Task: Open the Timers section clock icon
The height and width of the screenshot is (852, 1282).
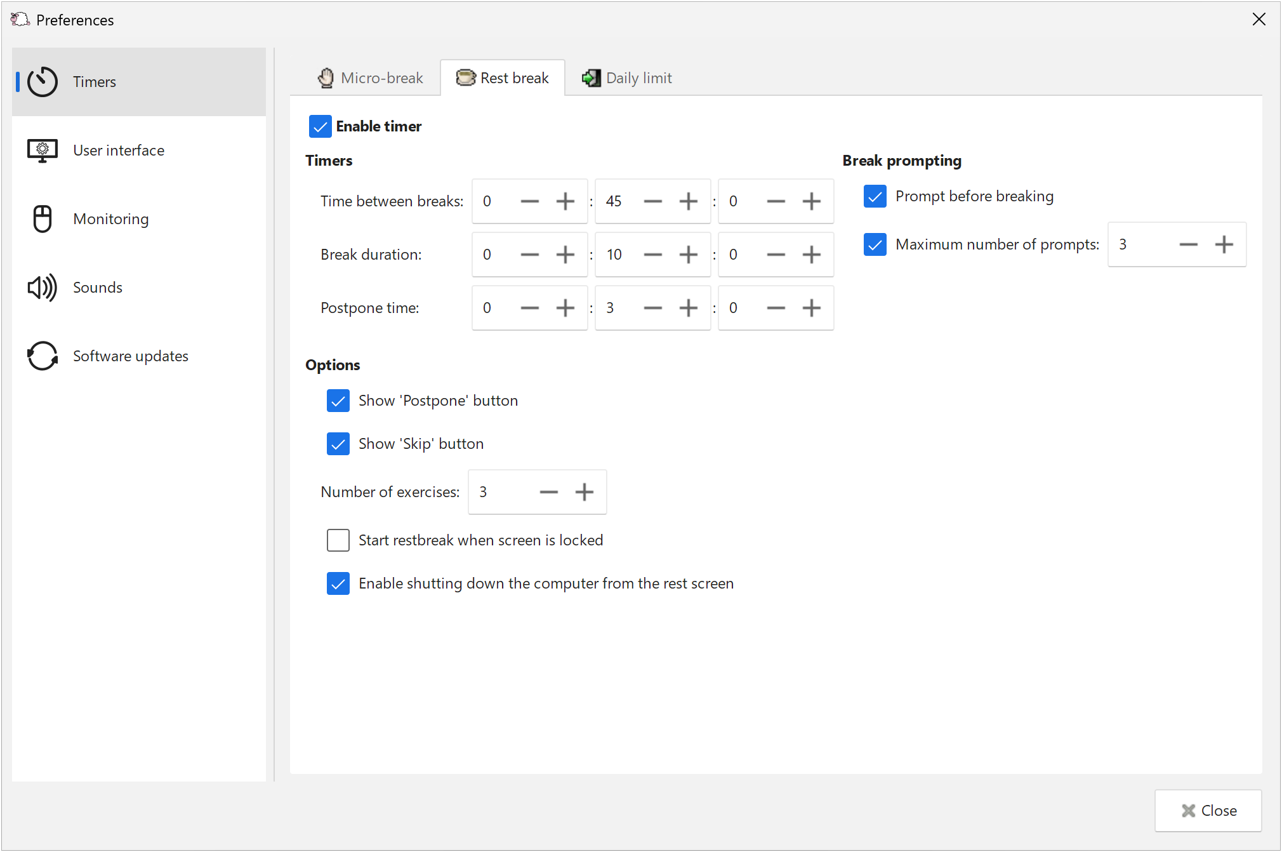Action: [43, 82]
